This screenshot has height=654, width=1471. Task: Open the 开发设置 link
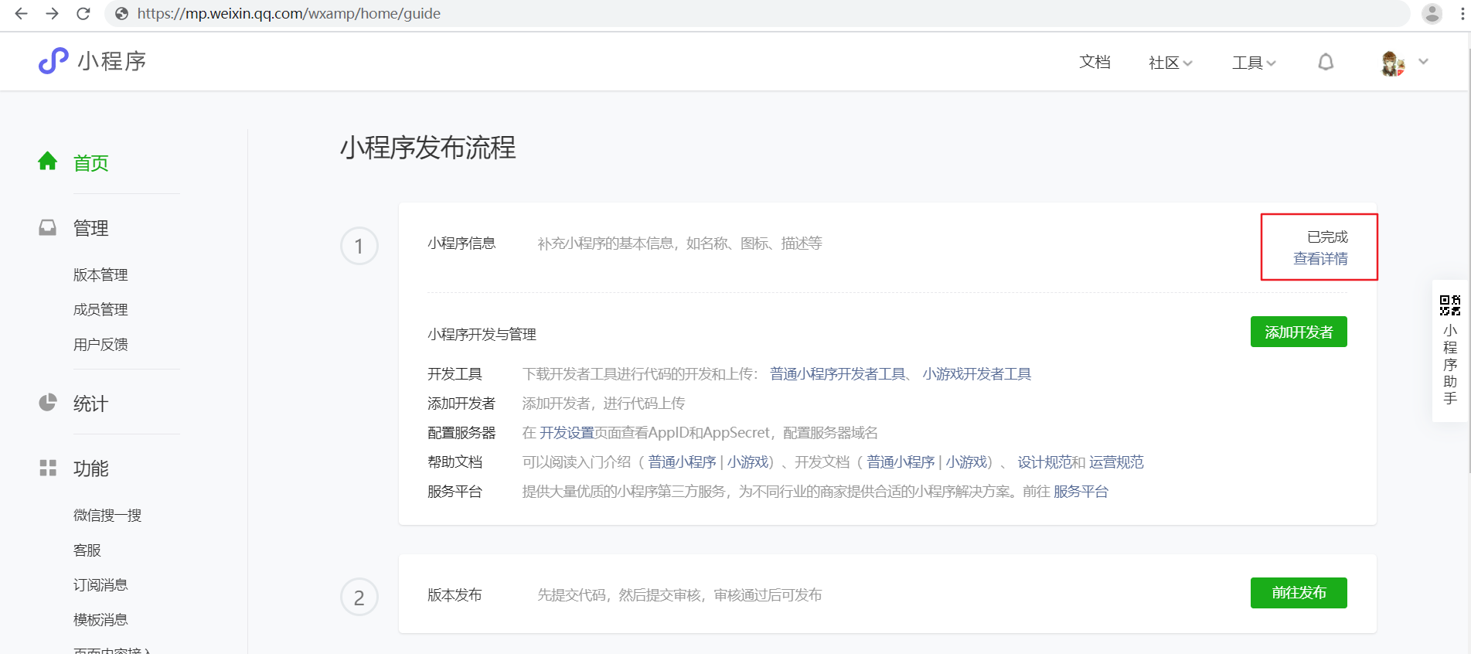pyautogui.click(x=567, y=433)
